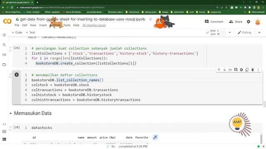This screenshot has width=266, height=149.
Task: Open the find and replace search icon
Action: [x=4, y=45]
